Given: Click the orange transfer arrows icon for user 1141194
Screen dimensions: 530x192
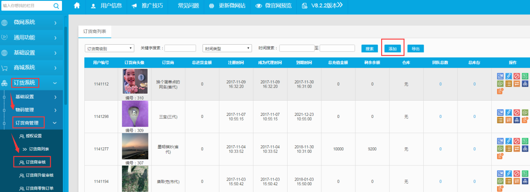Looking at the screenshot, I should 517,181.
